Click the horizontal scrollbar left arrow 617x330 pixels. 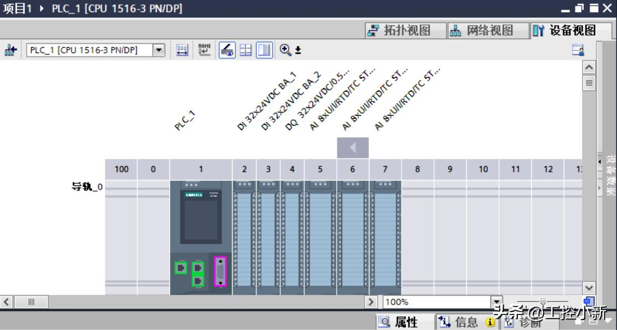pos(6,302)
